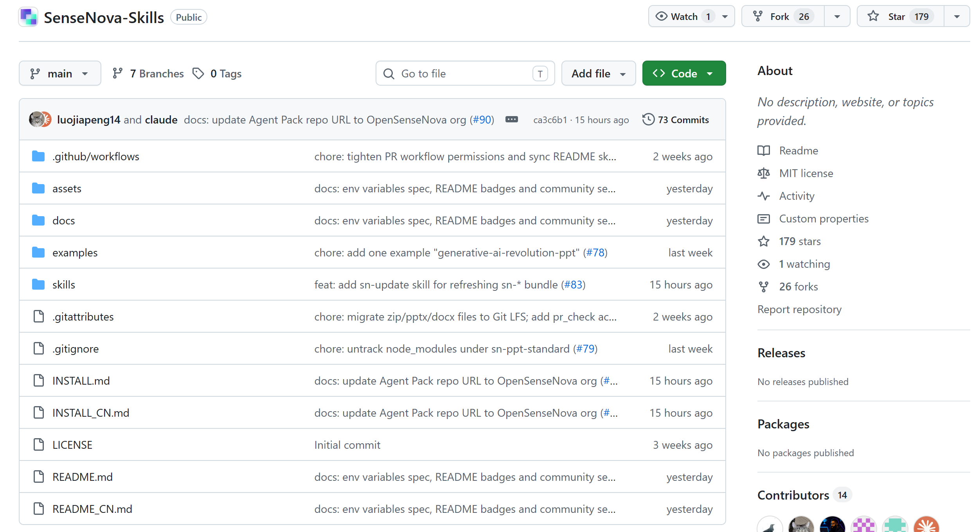Click the file icon beside README_CN.md
Viewport: 973px width, 532px height.
(x=39, y=509)
